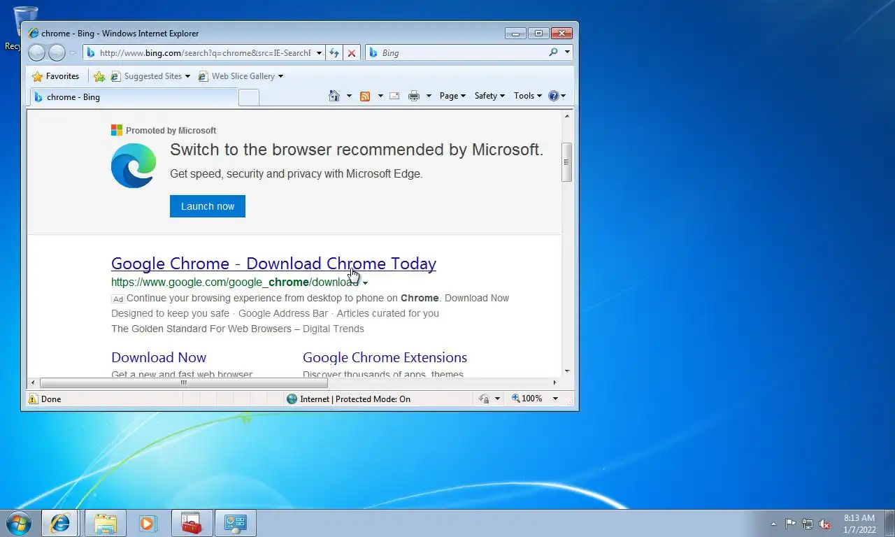This screenshot has height=537, width=895.
Task: Click the privacy report lock icon
Action: [x=484, y=399]
